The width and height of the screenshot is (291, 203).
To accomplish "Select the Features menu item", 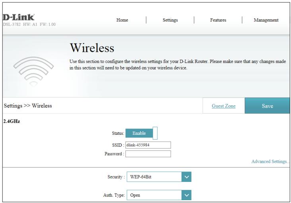I will (218, 20).
